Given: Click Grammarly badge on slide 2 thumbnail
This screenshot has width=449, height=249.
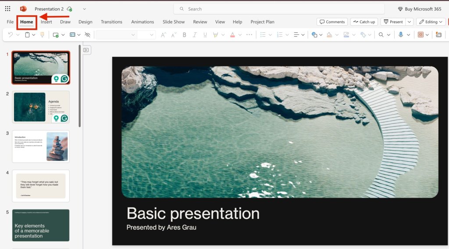Looking at the screenshot, I should 65,118.
